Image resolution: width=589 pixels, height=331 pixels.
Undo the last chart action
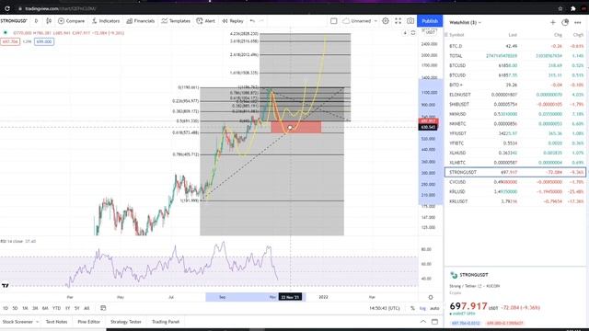click(x=252, y=21)
